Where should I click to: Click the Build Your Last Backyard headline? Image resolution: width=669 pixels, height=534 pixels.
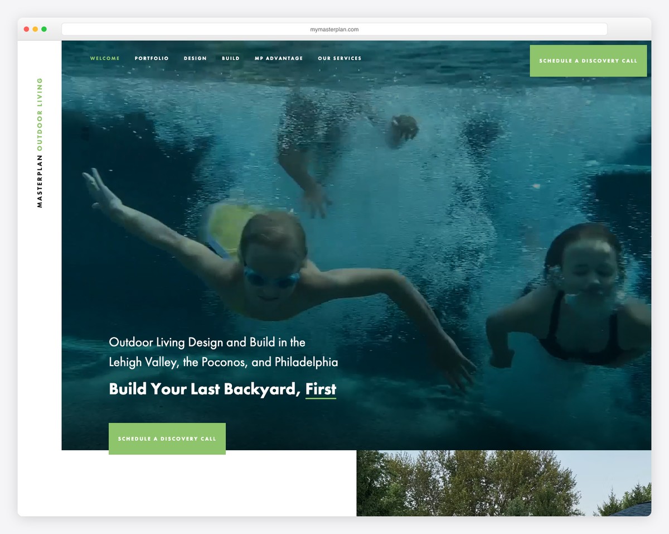pos(204,389)
